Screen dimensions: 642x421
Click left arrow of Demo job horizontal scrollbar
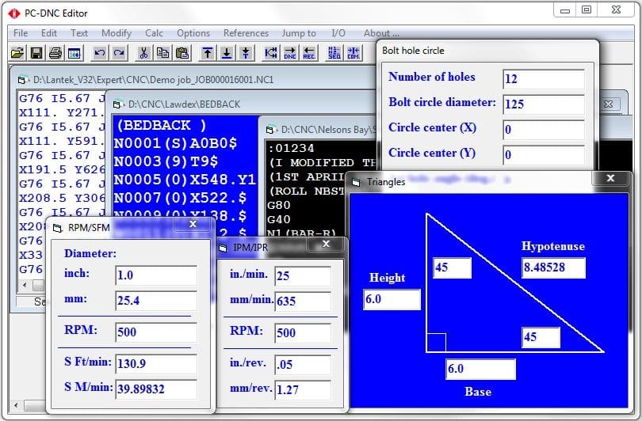pyautogui.click(x=25, y=285)
